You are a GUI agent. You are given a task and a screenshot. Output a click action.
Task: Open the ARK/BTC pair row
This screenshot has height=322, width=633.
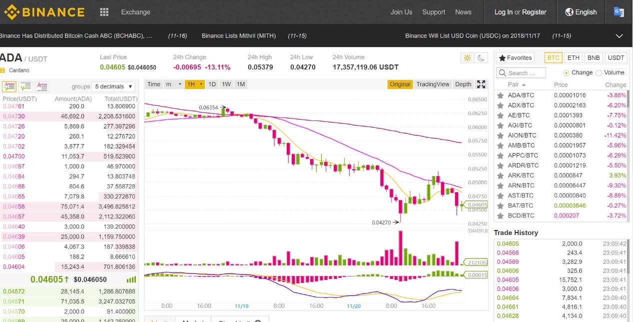[561, 175]
